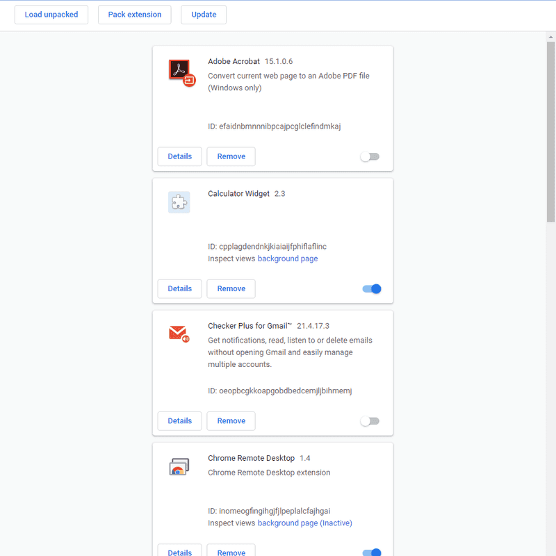Open Details for Calculator Widget
Screen dimensions: 556x556
[180, 288]
